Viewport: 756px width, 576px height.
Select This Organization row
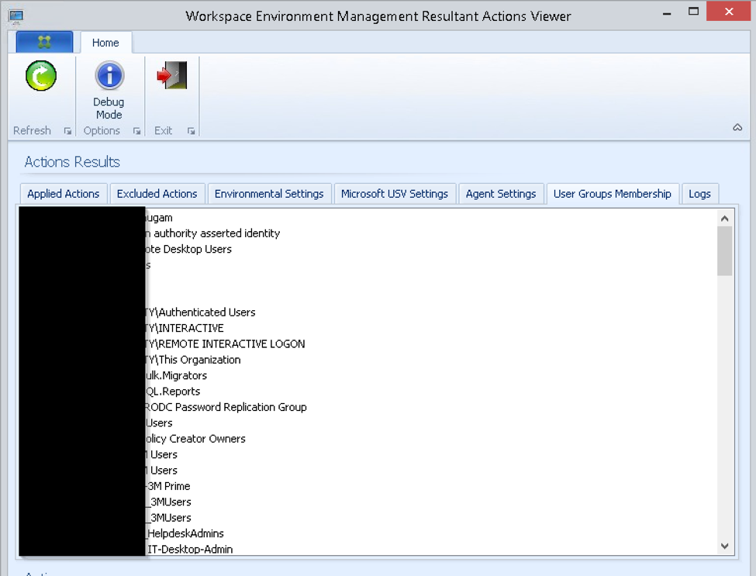(369, 360)
